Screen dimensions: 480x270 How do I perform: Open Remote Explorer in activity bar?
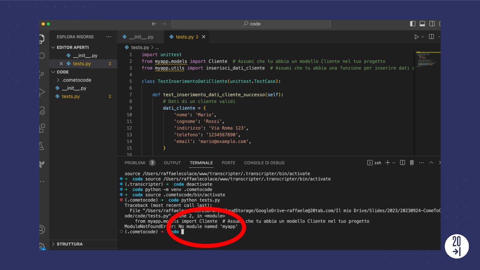pos(42,110)
